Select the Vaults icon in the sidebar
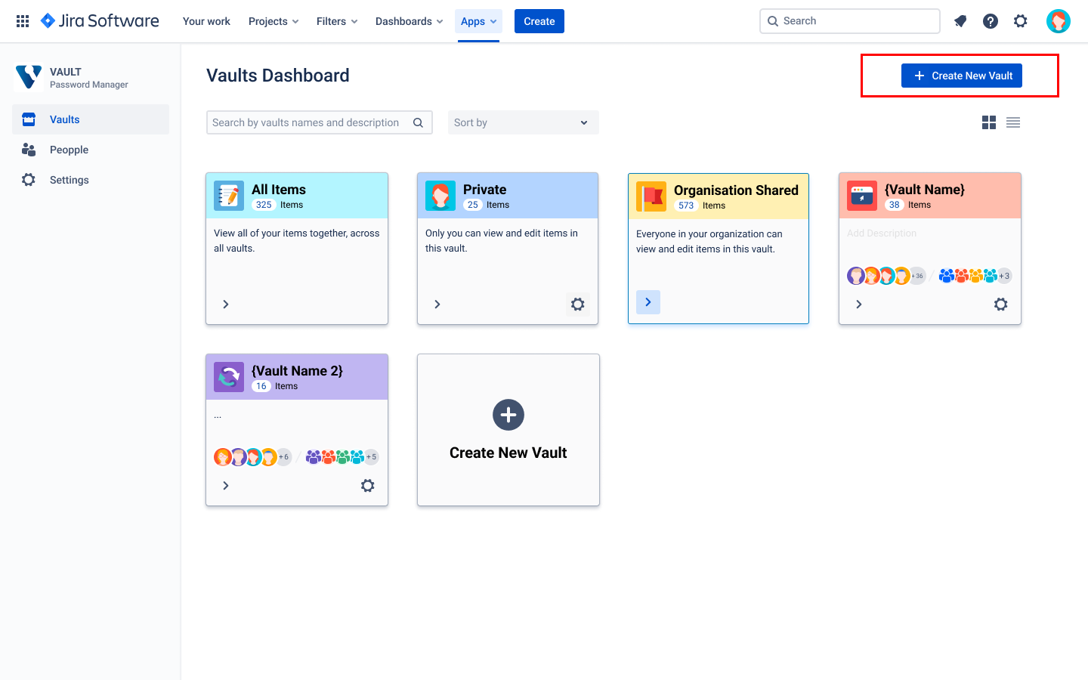Viewport: 1088px width, 680px height. [x=28, y=119]
